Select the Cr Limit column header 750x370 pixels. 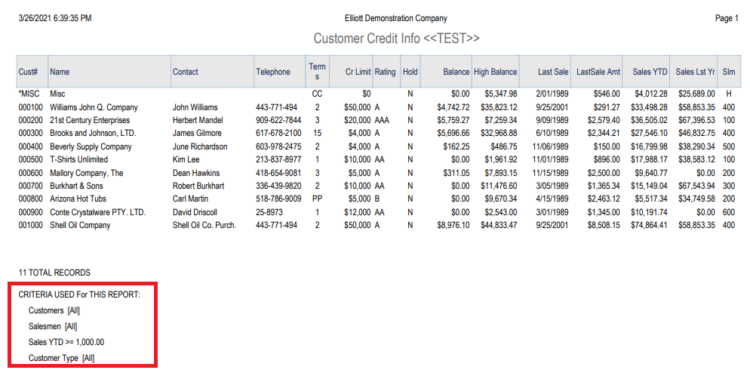358,72
